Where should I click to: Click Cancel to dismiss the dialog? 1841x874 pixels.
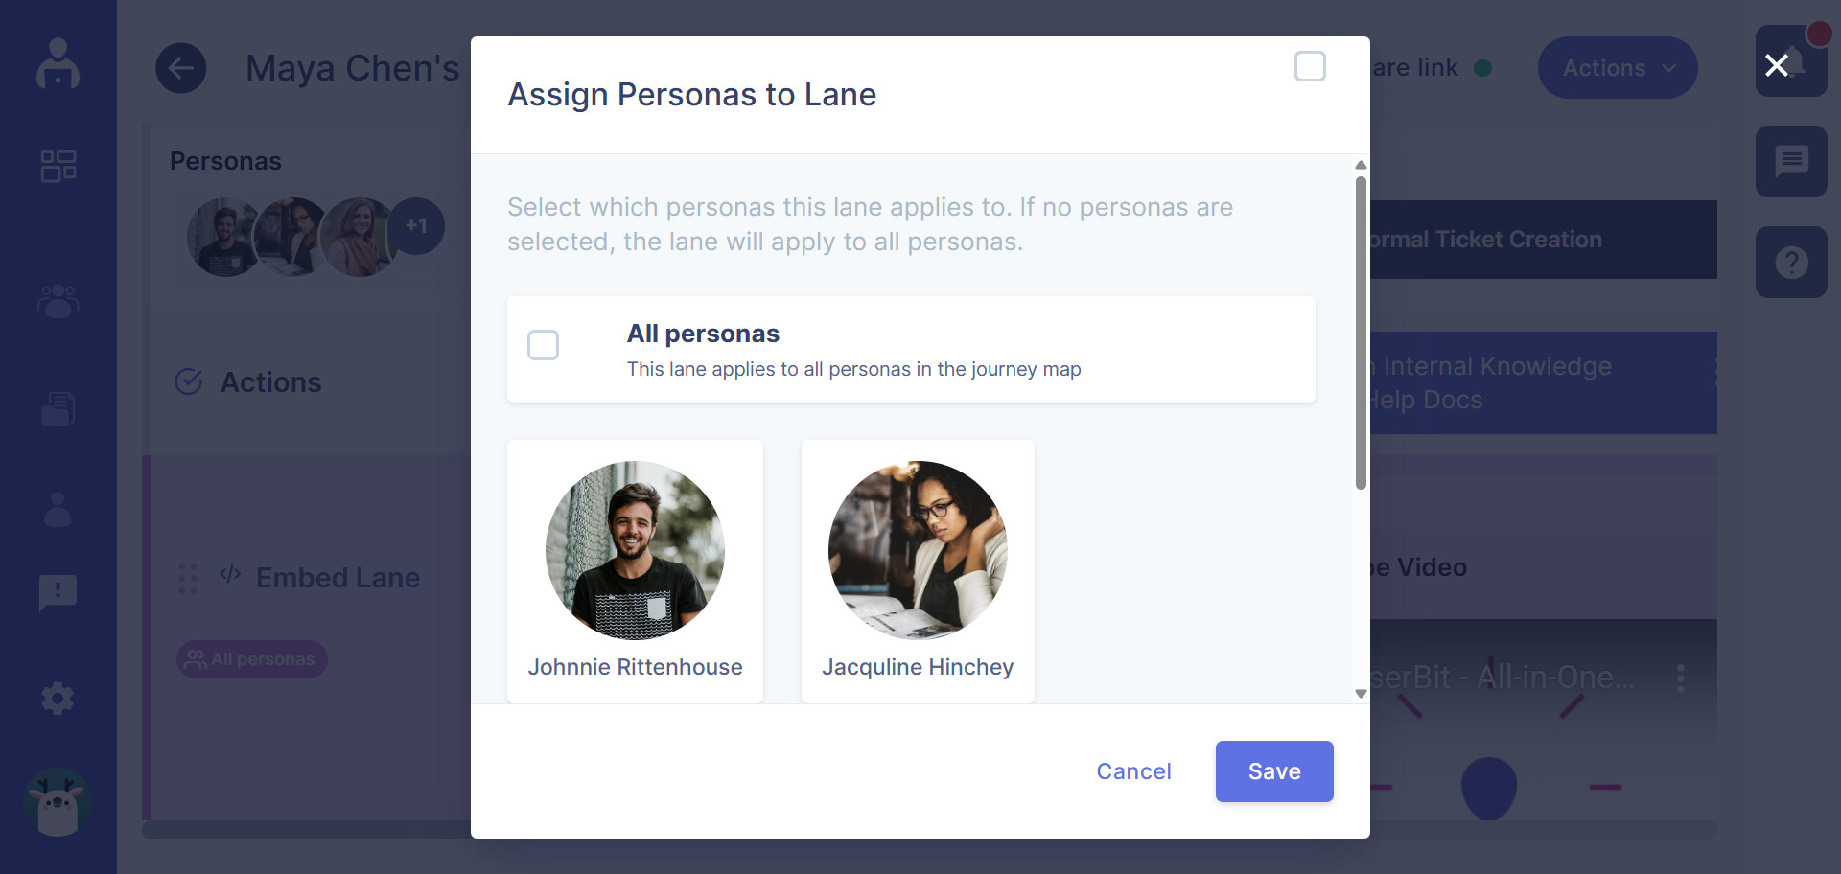1133,770
